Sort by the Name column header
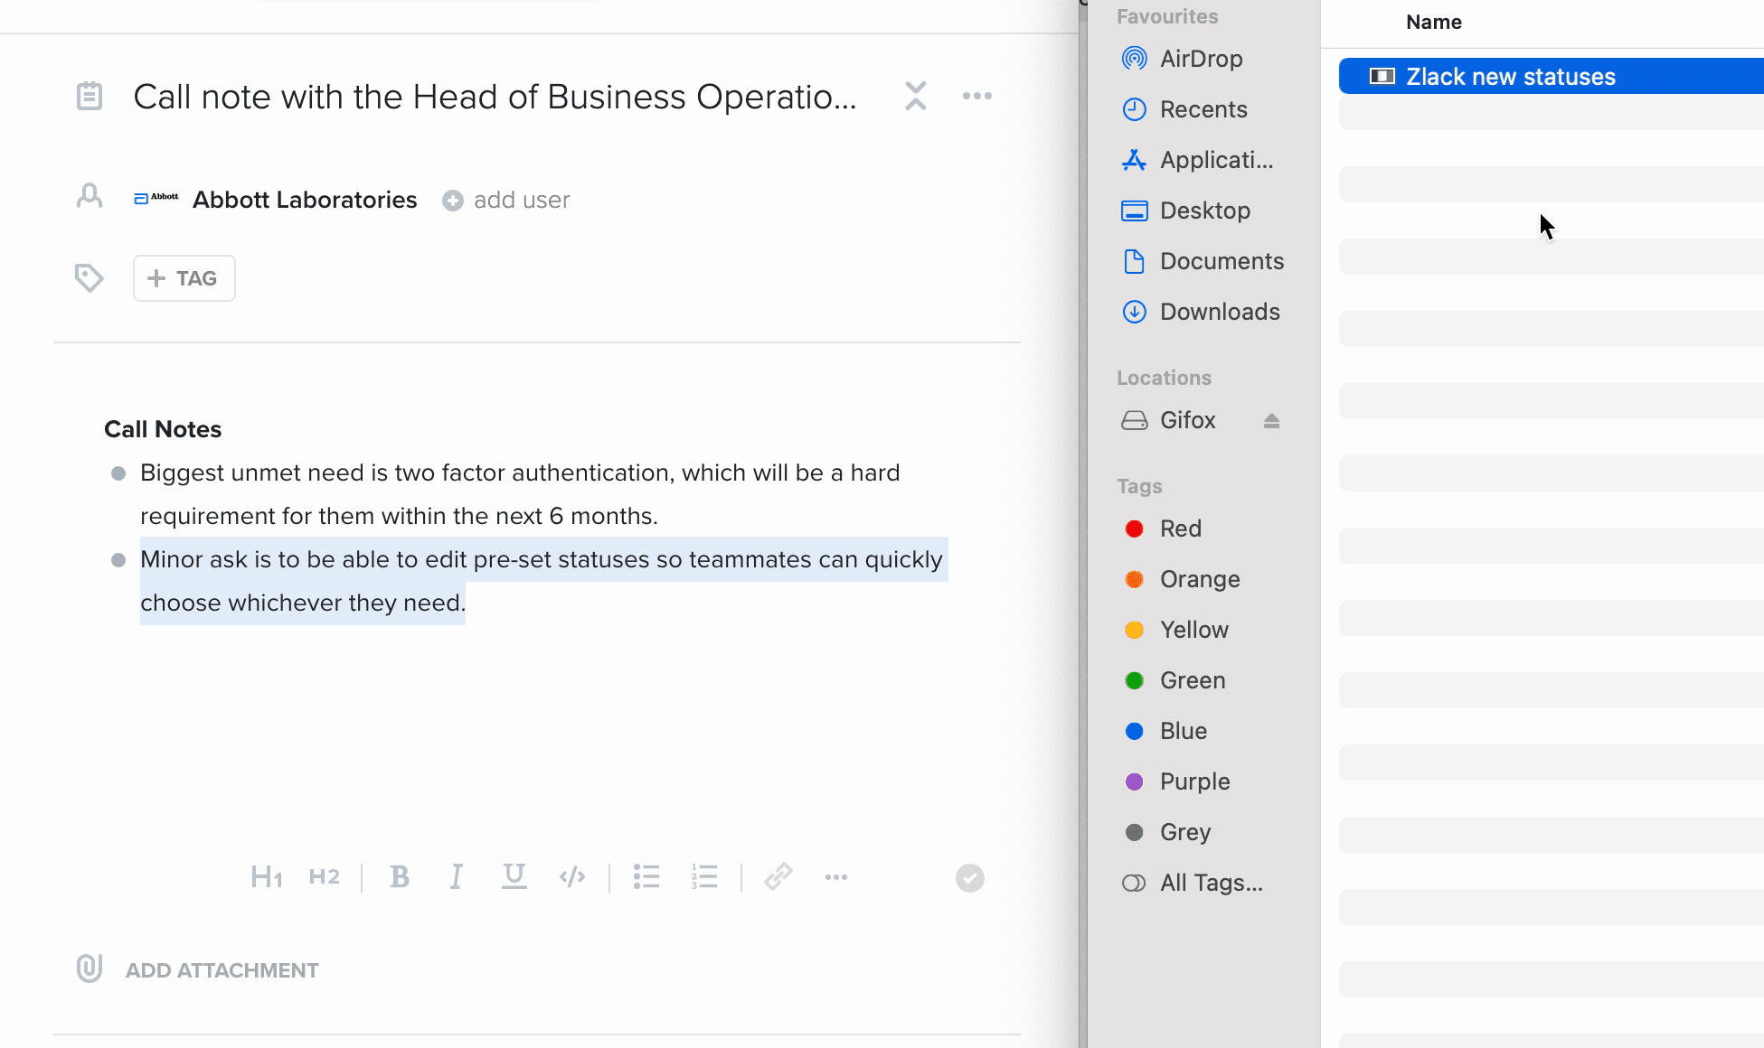The width and height of the screenshot is (1764, 1048). (1434, 23)
